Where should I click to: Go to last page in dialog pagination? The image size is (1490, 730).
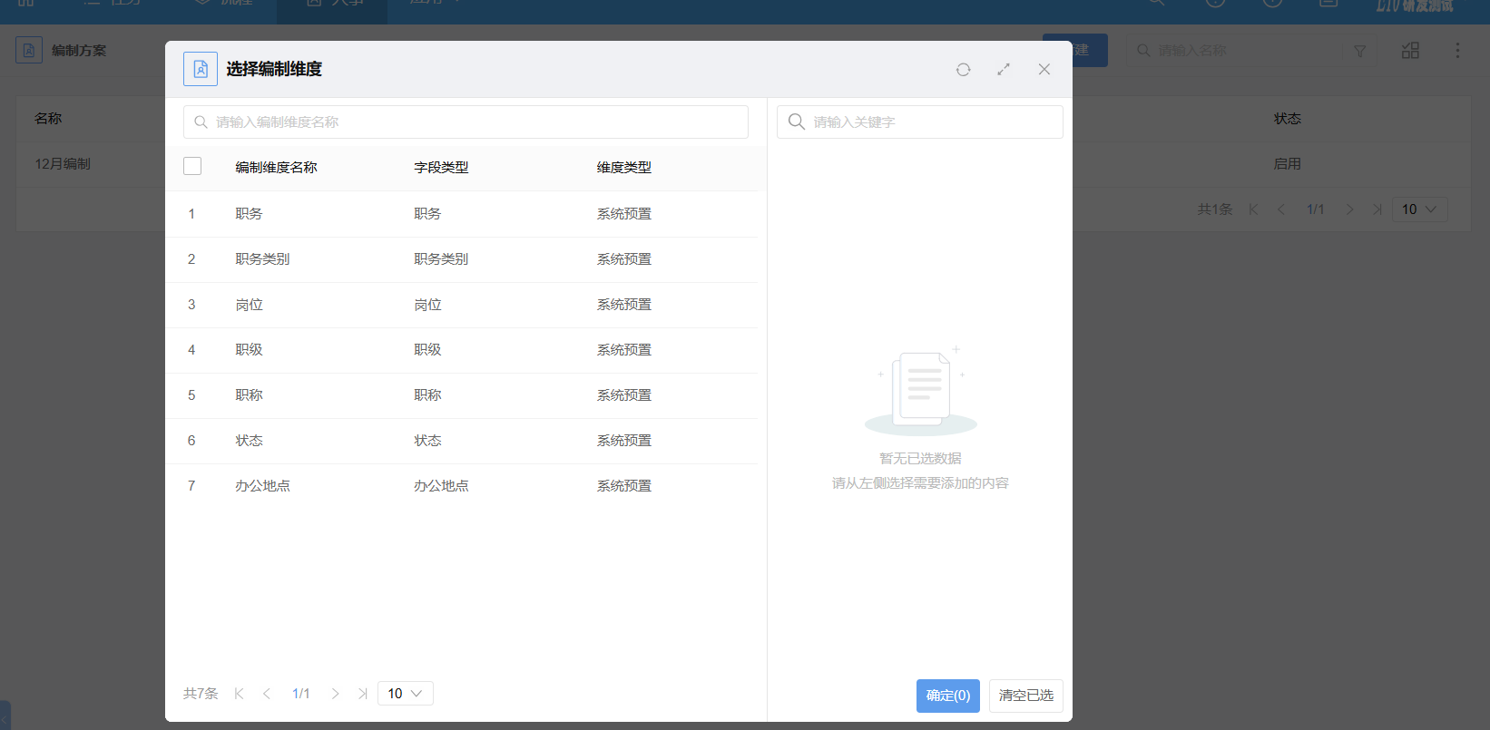(362, 694)
